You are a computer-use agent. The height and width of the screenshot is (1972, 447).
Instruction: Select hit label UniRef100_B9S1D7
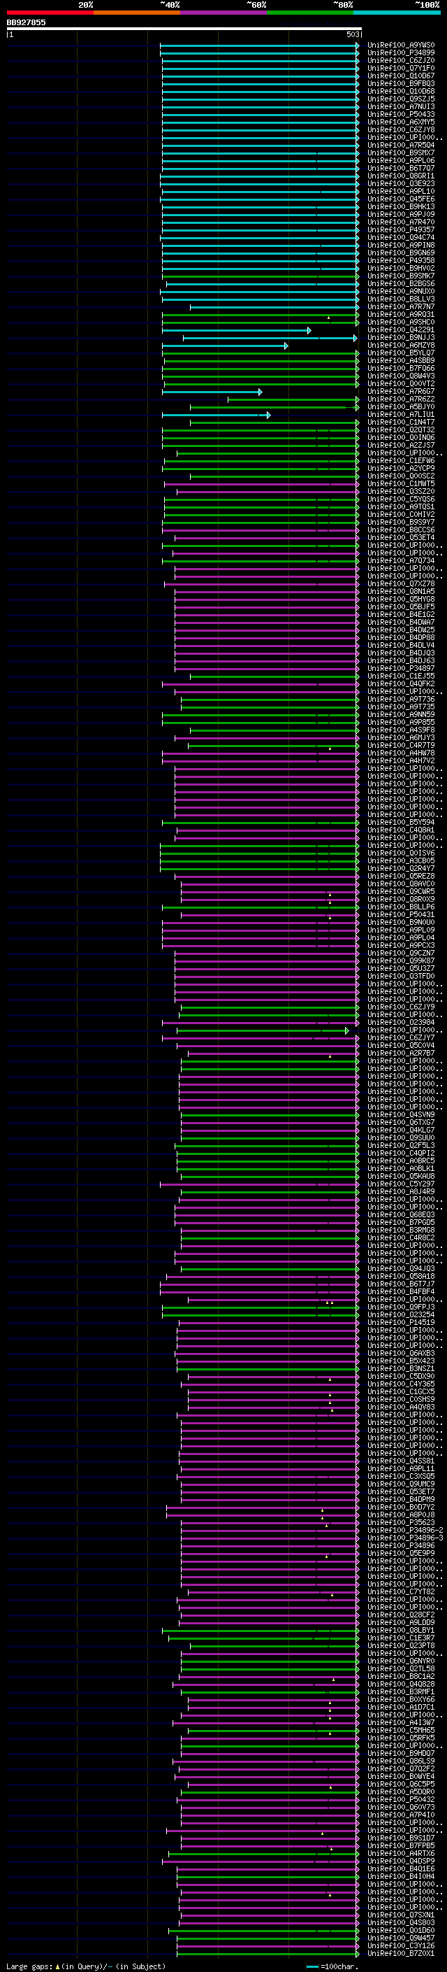tap(401, 1837)
